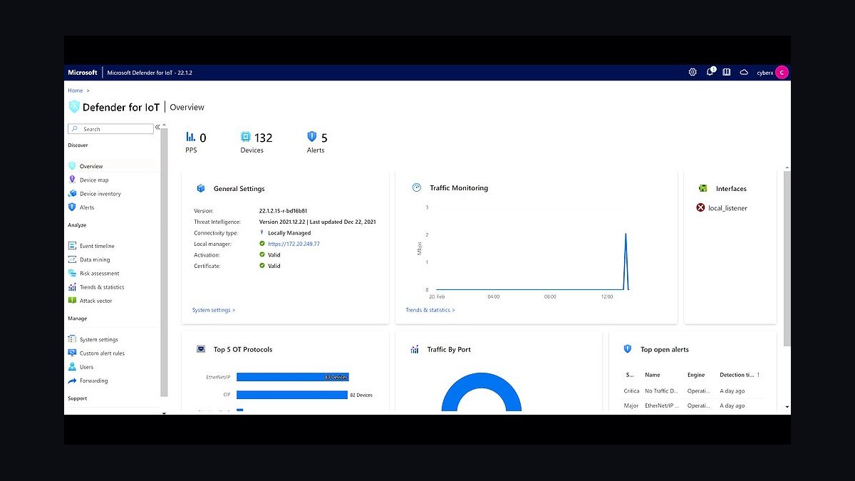Click the 5 Alerts counter at the top
Viewport: 855px width, 481px height.
click(316, 142)
